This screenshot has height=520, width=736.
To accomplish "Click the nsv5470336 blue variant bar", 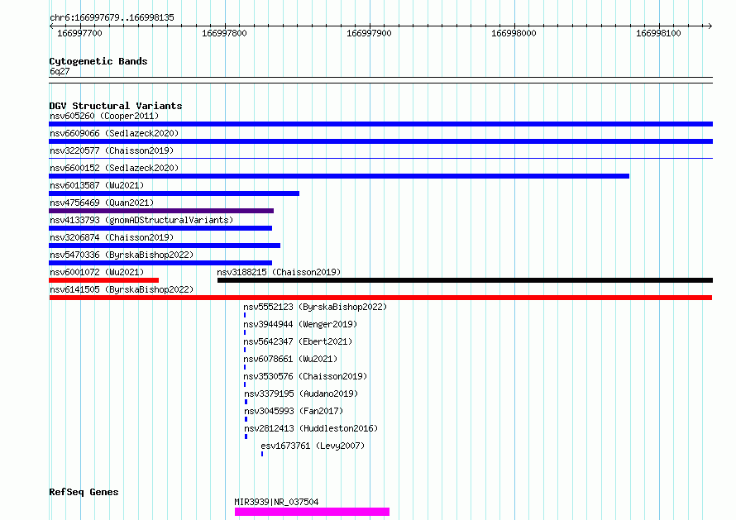I will tap(160, 263).
